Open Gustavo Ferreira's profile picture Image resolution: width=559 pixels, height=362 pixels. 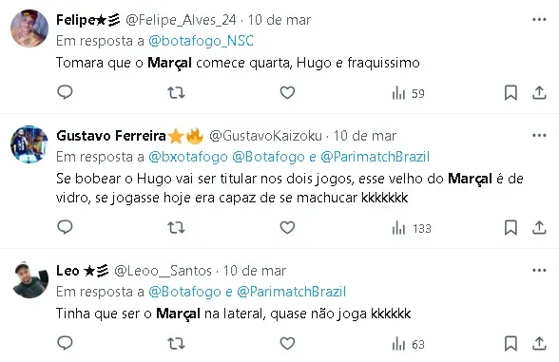point(29,144)
